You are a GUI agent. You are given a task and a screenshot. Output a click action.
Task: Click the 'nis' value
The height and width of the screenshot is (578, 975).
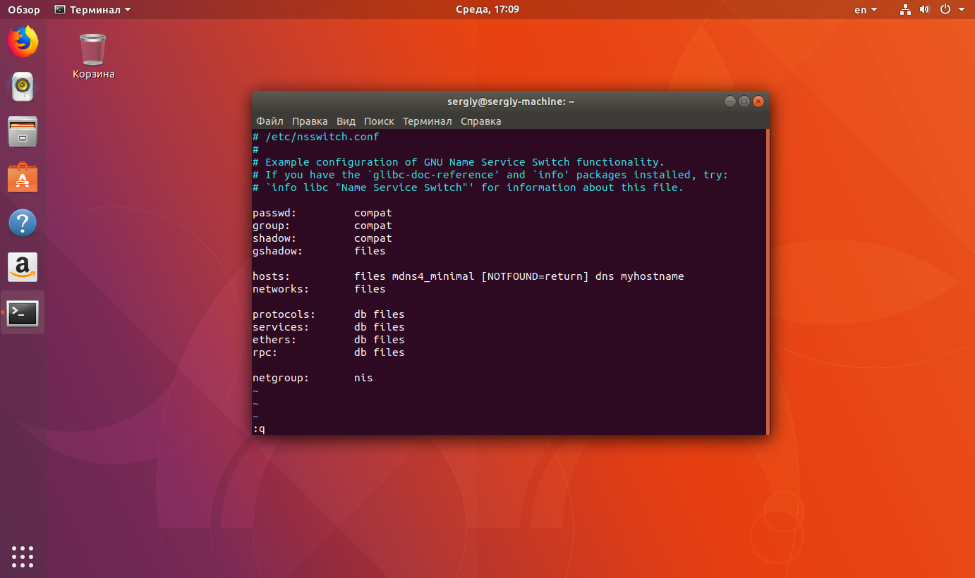click(363, 378)
